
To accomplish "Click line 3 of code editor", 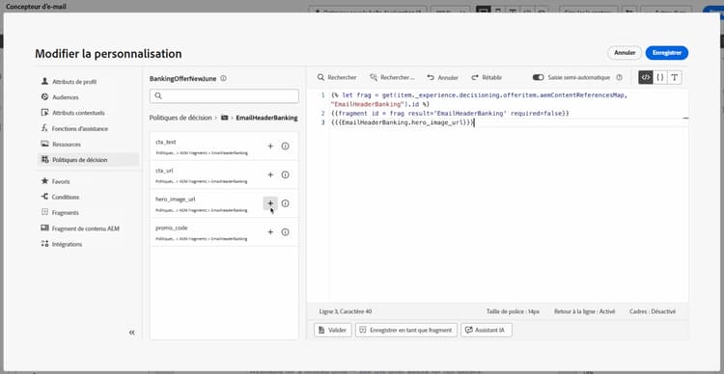I will click(x=403, y=122).
